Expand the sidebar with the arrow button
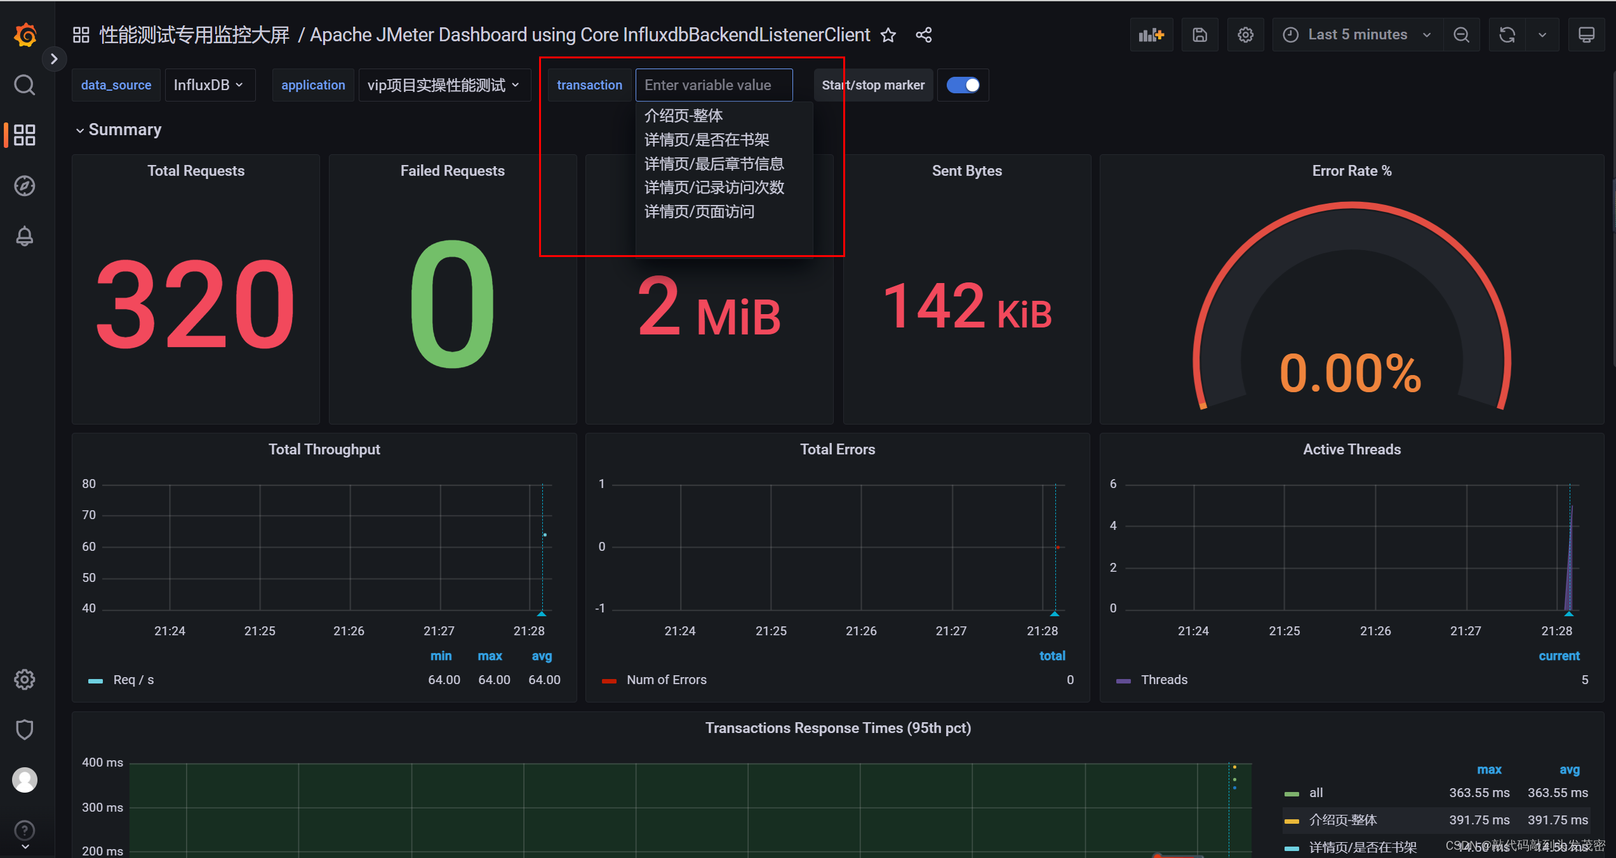 tap(54, 59)
